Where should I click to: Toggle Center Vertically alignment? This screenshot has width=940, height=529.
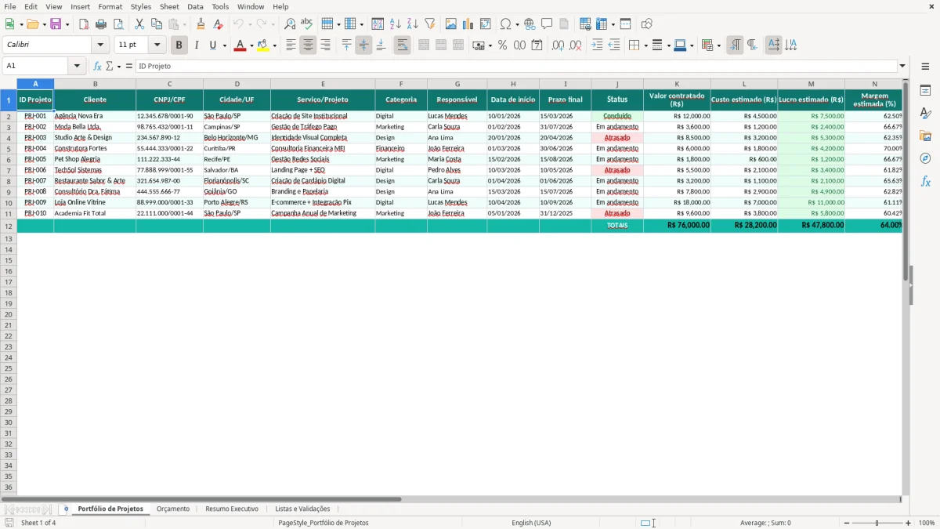[x=363, y=45]
